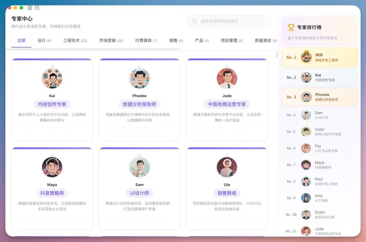Click Will's crowned avatar in the ranking
This screenshot has width=366, height=242.
click(306, 57)
